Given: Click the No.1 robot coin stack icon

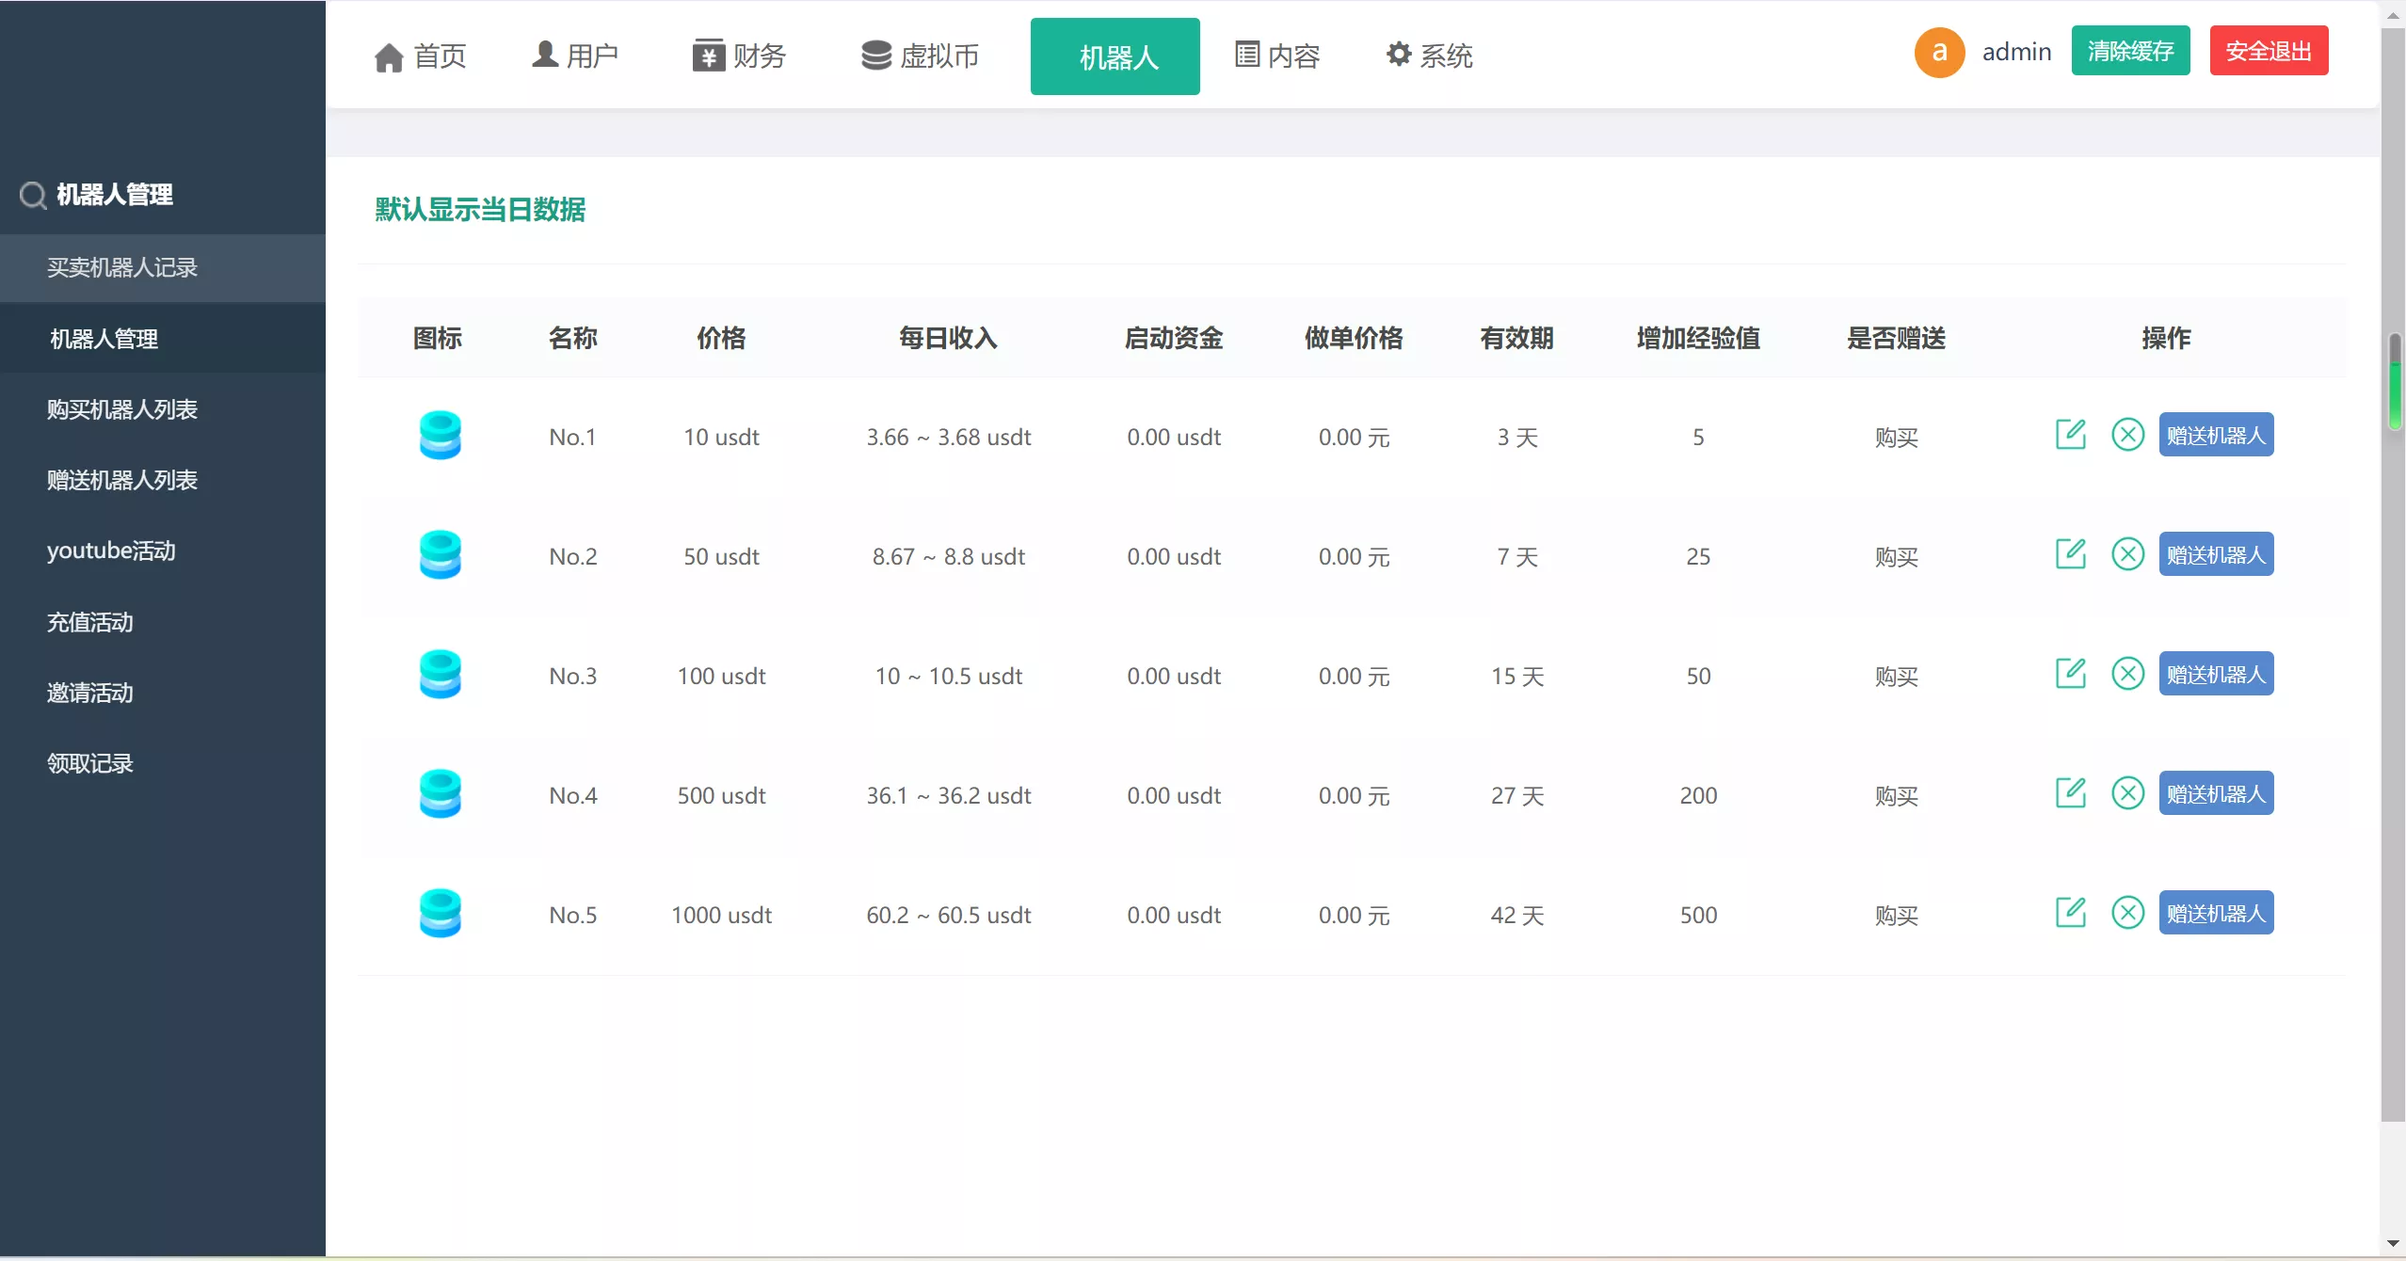Looking at the screenshot, I should [x=440, y=436].
